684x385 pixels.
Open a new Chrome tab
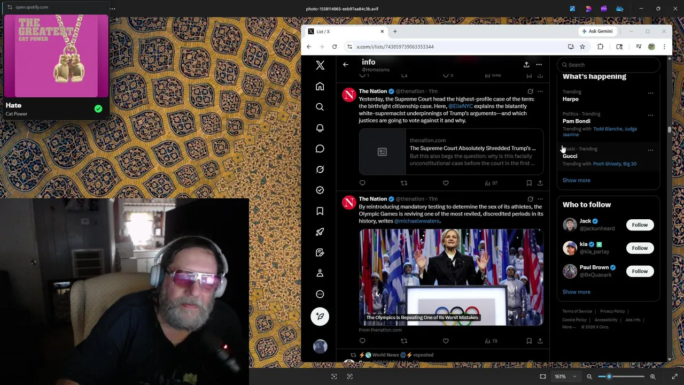(x=395, y=32)
